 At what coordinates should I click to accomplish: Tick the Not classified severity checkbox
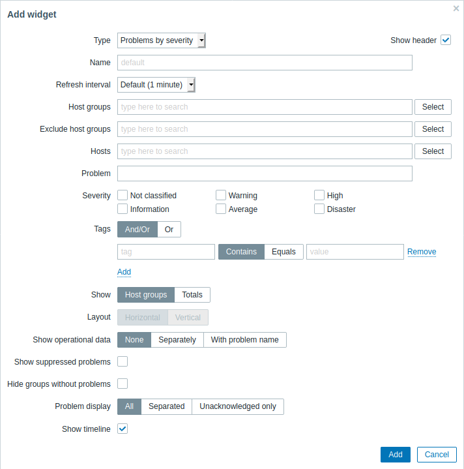click(123, 195)
